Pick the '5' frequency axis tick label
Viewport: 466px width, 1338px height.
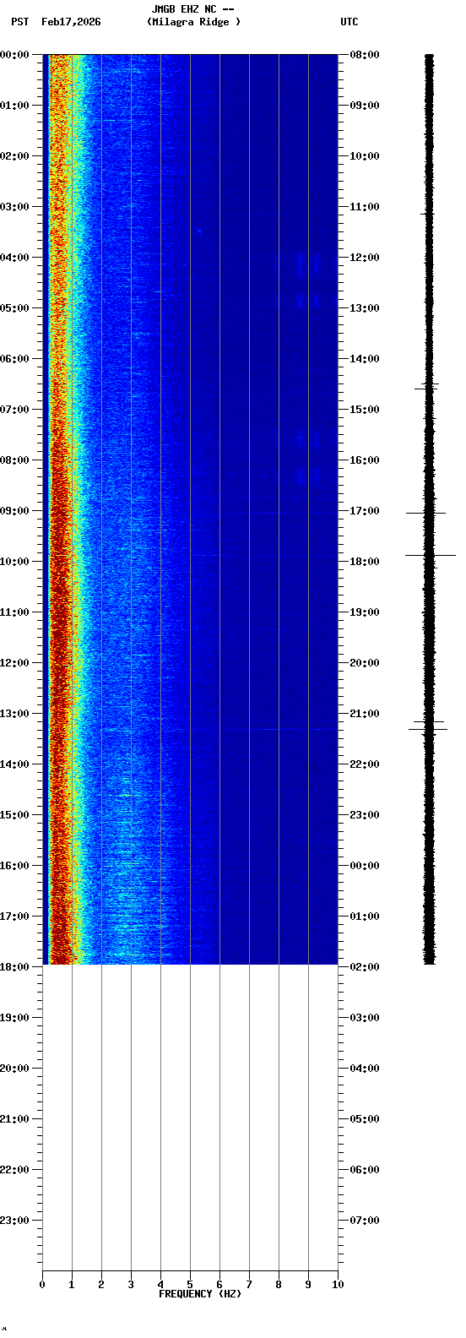[x=190, y=1285]
